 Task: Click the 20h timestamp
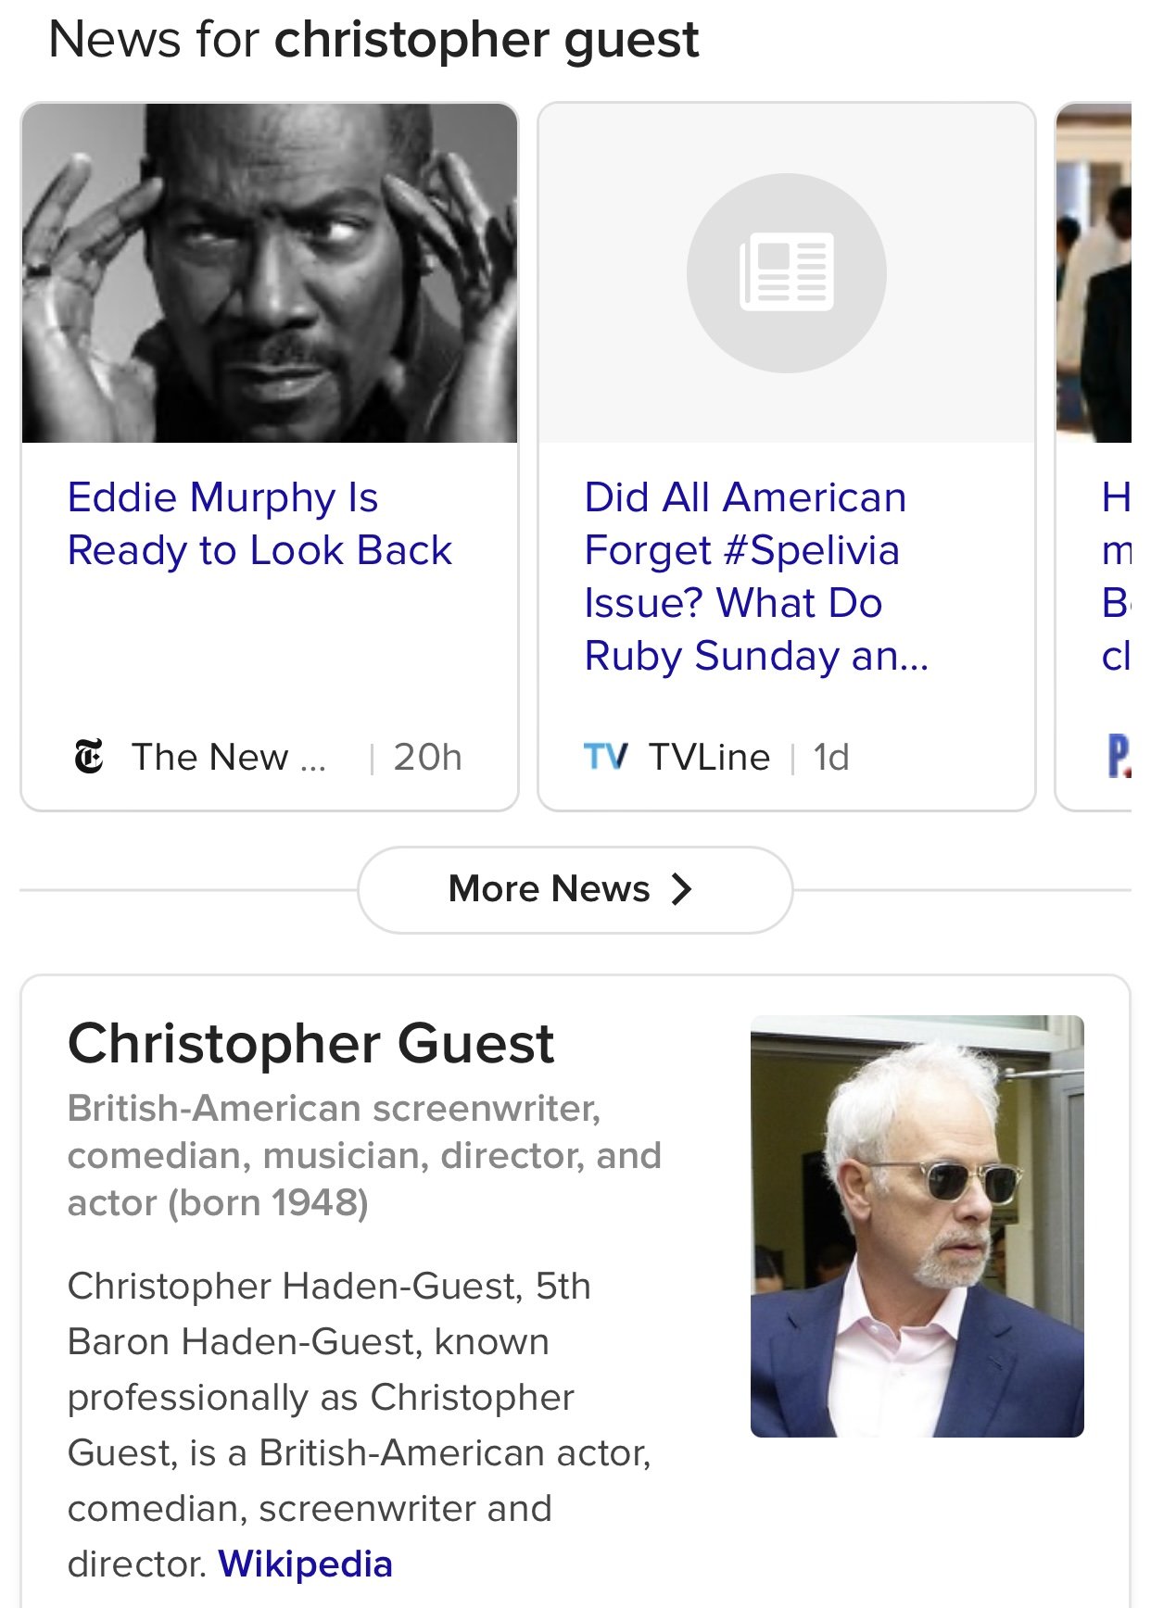pos(427,757)
